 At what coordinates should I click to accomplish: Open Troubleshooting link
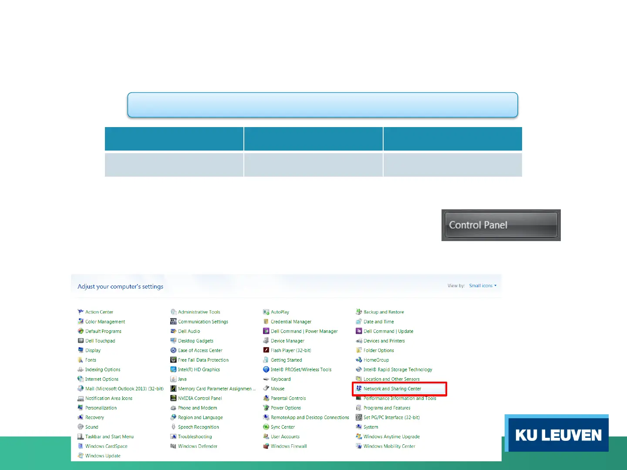(x=195, y=436)
